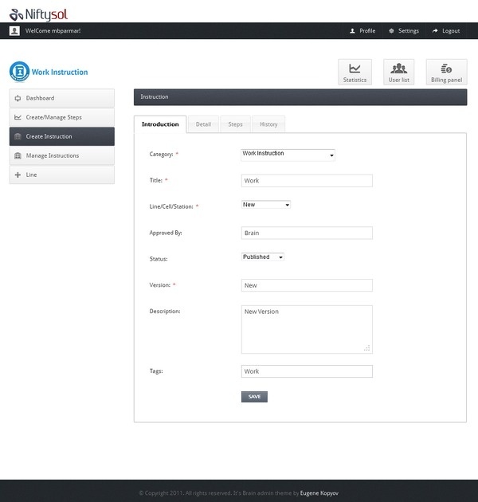Image resolution: width=478 pixels, height=502 pixels.
Task: Click the Profile person icon
Action: (x=352, y=31)
